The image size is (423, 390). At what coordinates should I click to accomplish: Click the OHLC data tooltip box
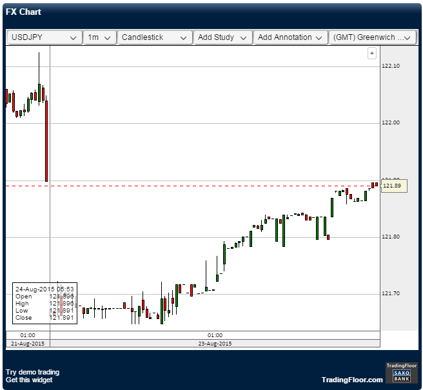tap(44, 303)
